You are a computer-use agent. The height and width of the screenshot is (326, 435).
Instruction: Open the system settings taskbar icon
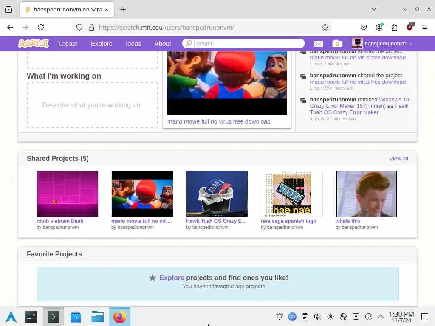click(31, 317)
